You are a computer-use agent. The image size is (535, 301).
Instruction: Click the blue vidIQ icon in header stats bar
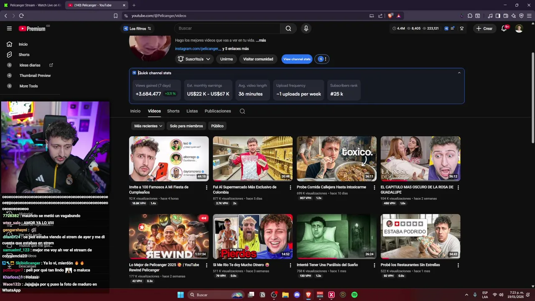(446, 28)
